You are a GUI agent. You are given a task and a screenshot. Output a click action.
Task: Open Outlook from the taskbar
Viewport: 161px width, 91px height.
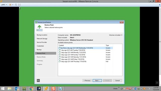[x=17, y=89]
